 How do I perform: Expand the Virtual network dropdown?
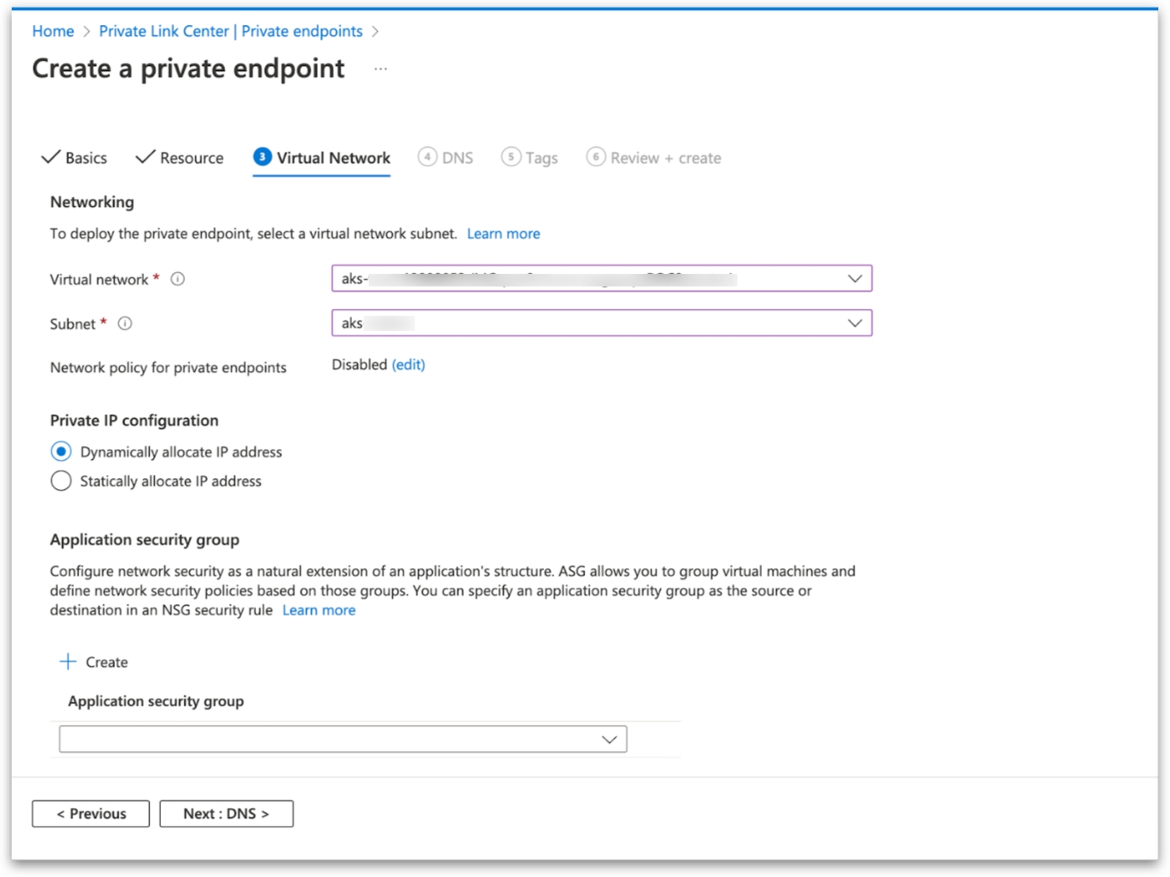click(854, 279)
